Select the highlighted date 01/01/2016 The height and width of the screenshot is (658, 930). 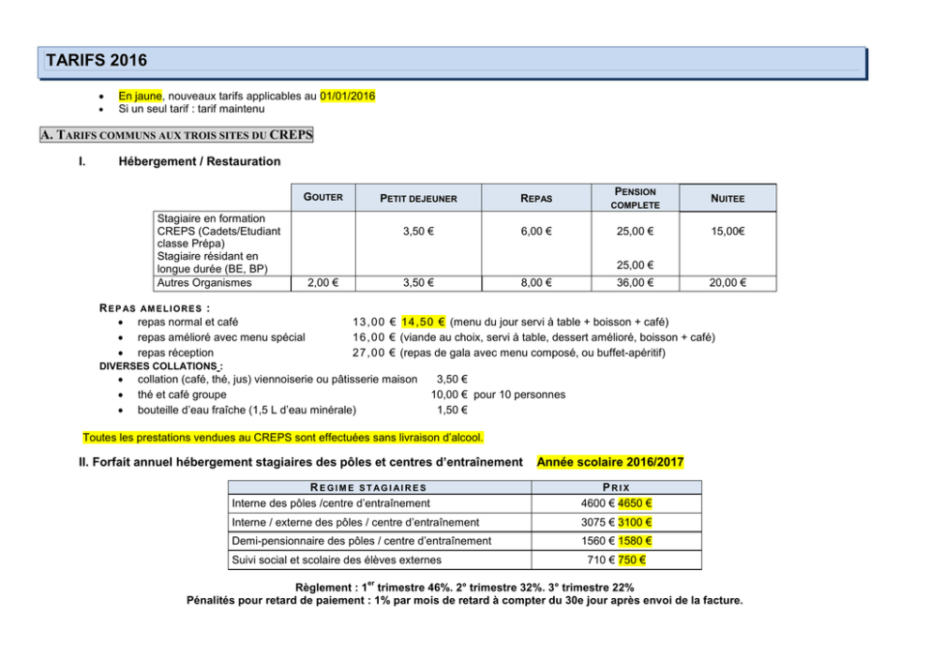pyautogui.click(x=348, y=96)
